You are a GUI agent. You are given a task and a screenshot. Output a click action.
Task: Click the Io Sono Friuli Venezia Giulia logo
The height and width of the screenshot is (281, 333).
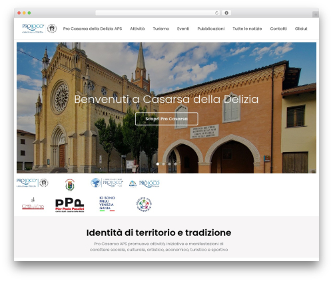click(107, 204)
